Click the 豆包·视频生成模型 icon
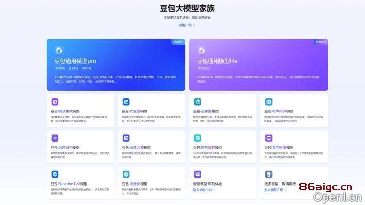This screenshot has height=205, width=365. 55,102
